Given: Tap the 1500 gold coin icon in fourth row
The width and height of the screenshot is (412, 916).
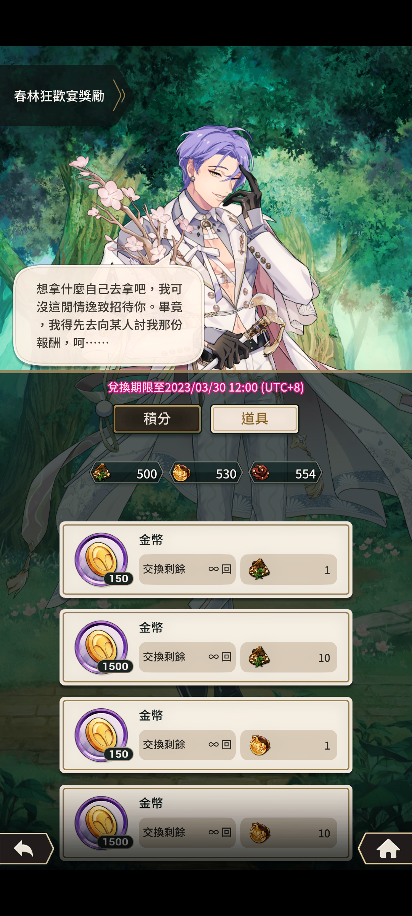Looking at the screenshot, I should pos(102,823).
